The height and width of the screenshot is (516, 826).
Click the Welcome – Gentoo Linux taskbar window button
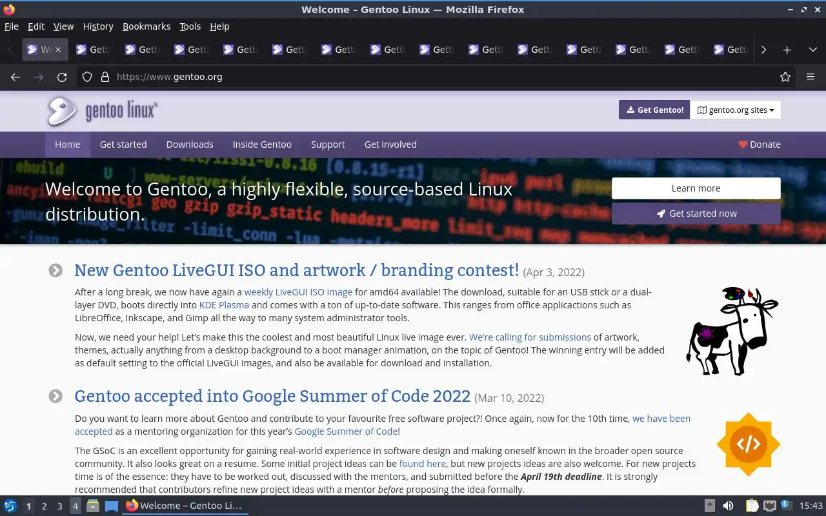tap(185, 506)
